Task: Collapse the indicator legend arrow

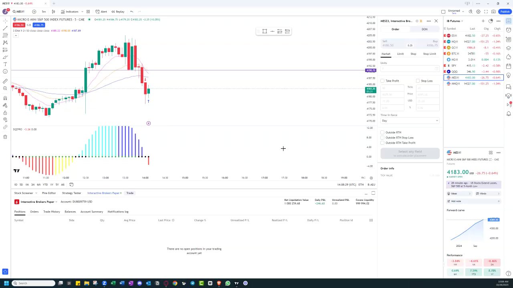Action: (16, 36)
